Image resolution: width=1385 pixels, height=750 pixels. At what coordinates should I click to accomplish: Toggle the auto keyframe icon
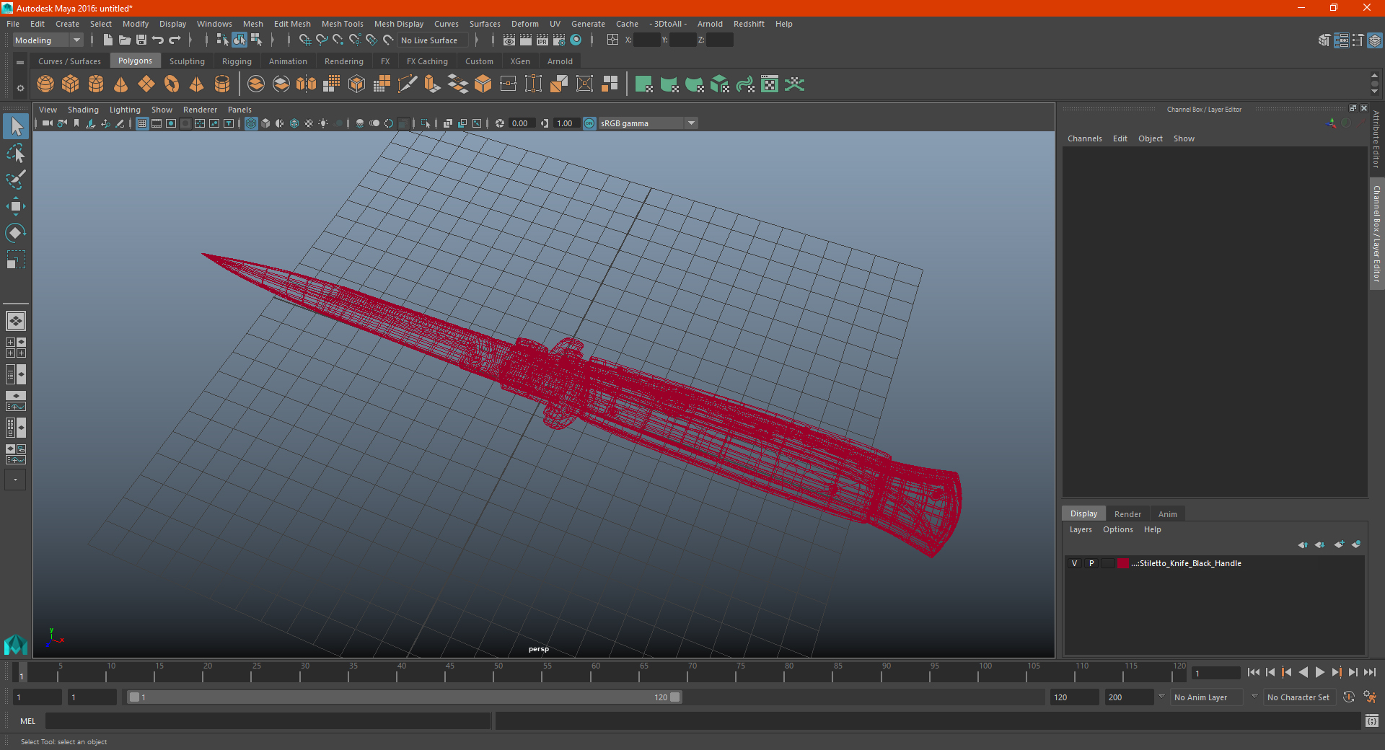tap(1349, 697)
